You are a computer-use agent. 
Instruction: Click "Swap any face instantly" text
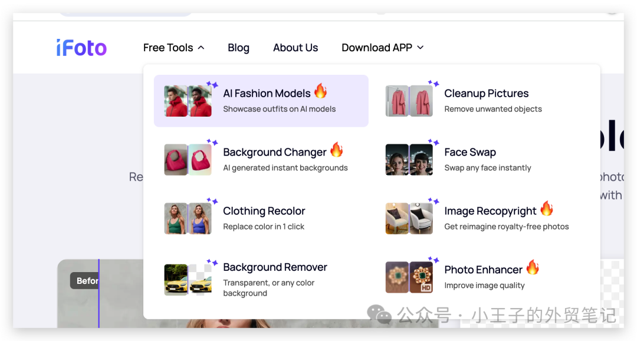[488, 168]
